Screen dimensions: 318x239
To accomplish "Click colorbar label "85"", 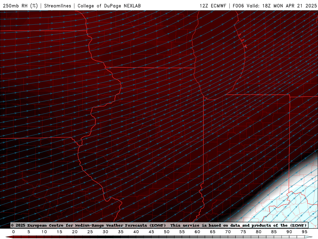I will pyautogui.click(x=274, y=232).
